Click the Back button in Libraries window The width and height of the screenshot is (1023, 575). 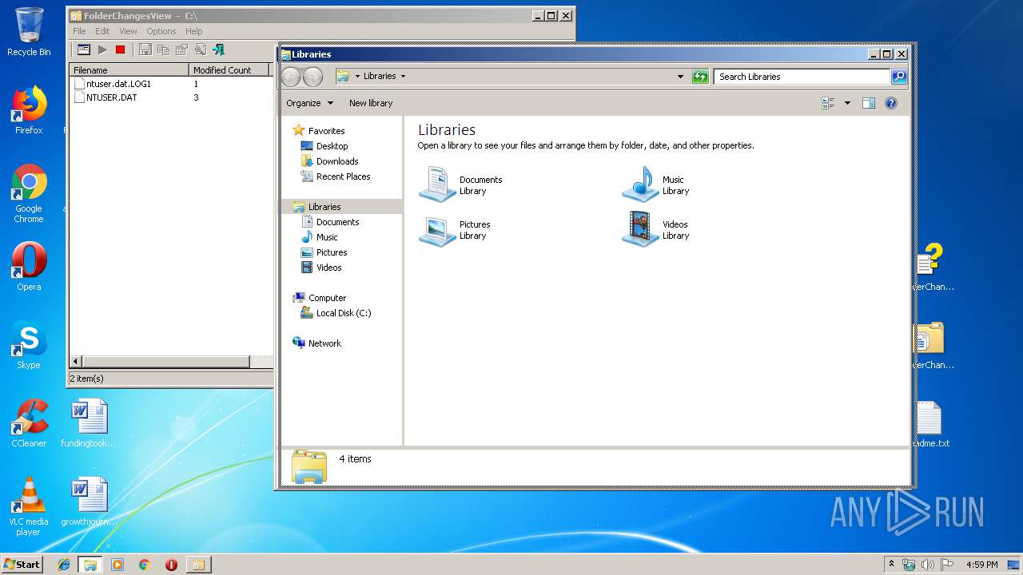pos(291,77)
